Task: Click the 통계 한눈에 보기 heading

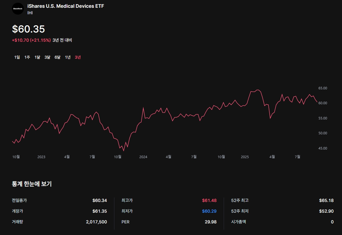Action: [x=32, y=184]
